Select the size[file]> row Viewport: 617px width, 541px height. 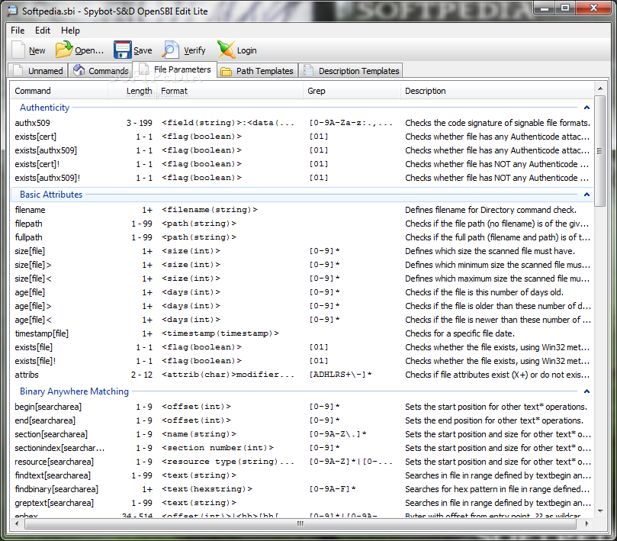point(302,265)
